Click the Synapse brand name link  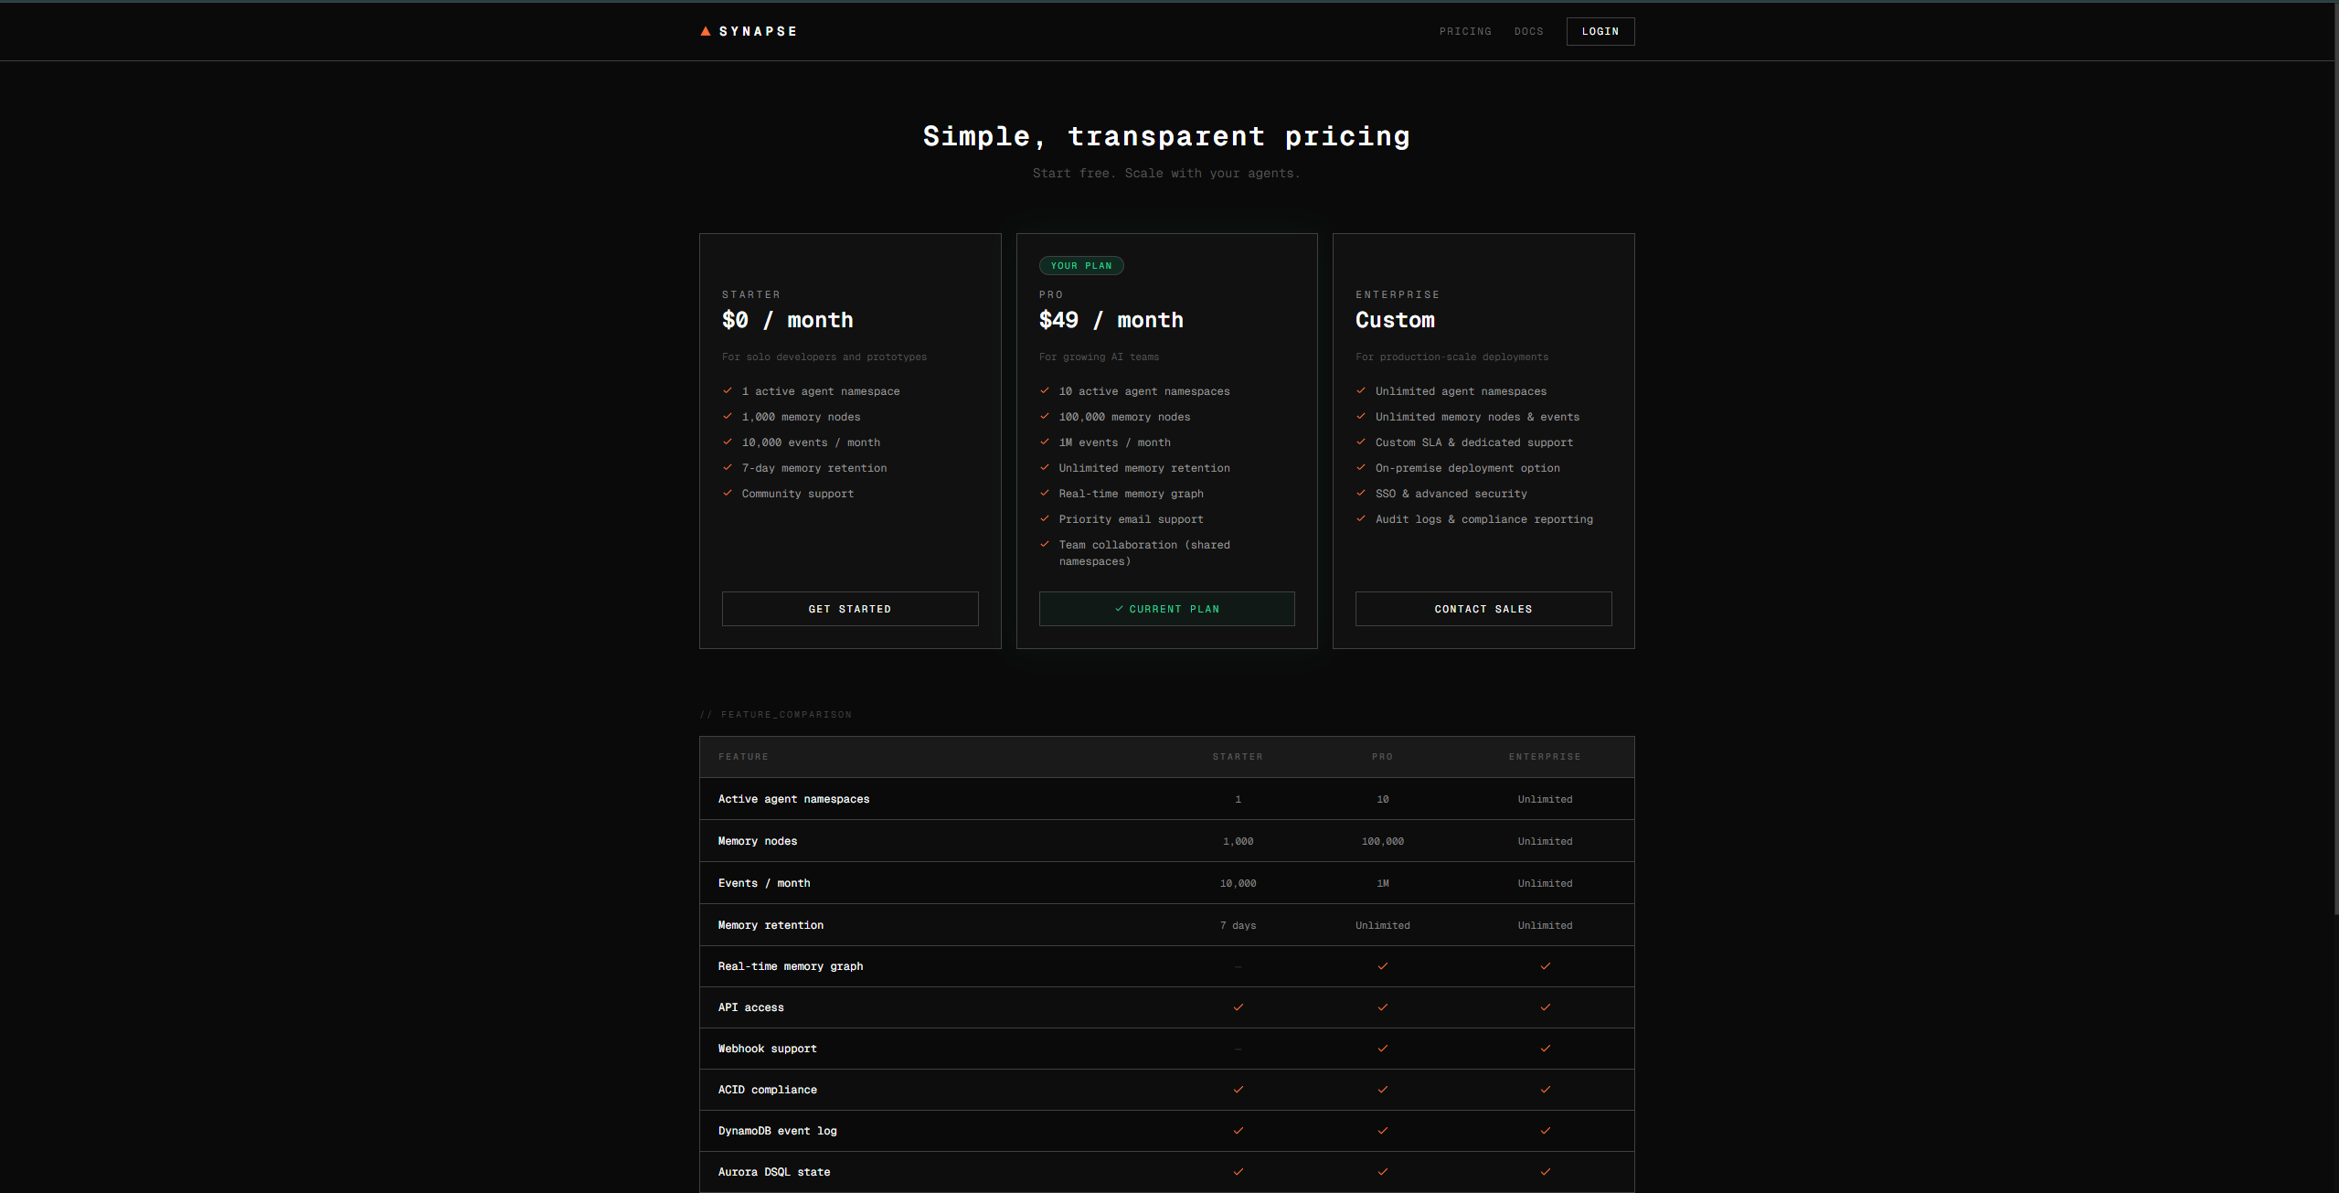tap(758, 31)
